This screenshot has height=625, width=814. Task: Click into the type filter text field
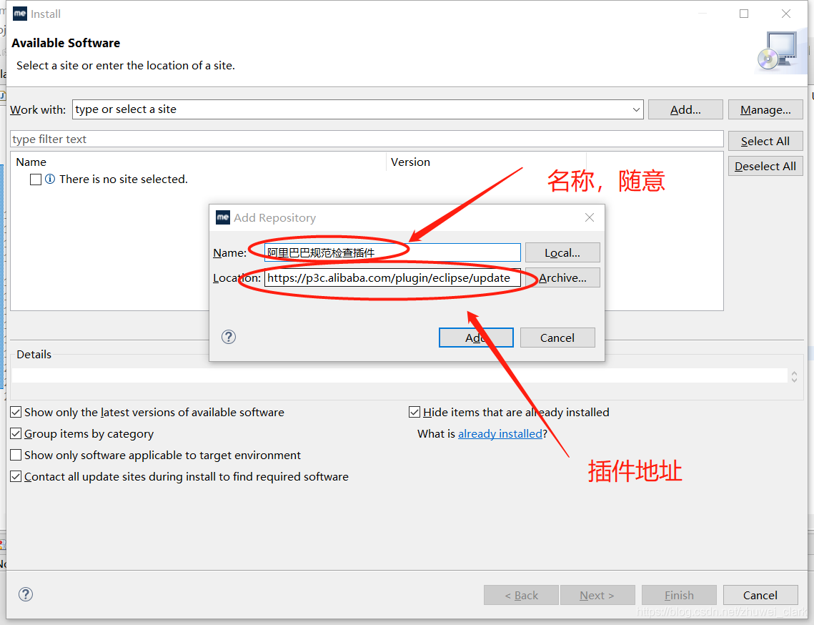[367, 139]
